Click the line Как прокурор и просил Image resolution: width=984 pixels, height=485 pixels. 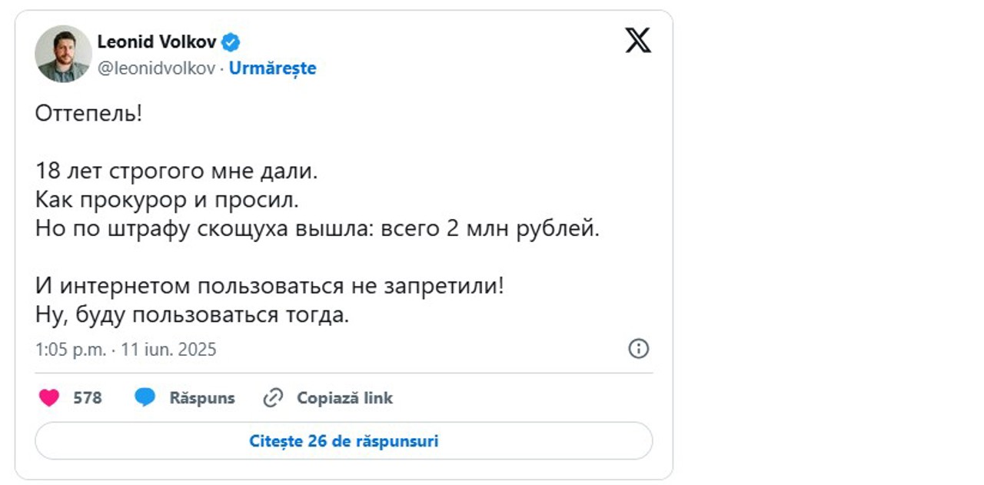166,200
